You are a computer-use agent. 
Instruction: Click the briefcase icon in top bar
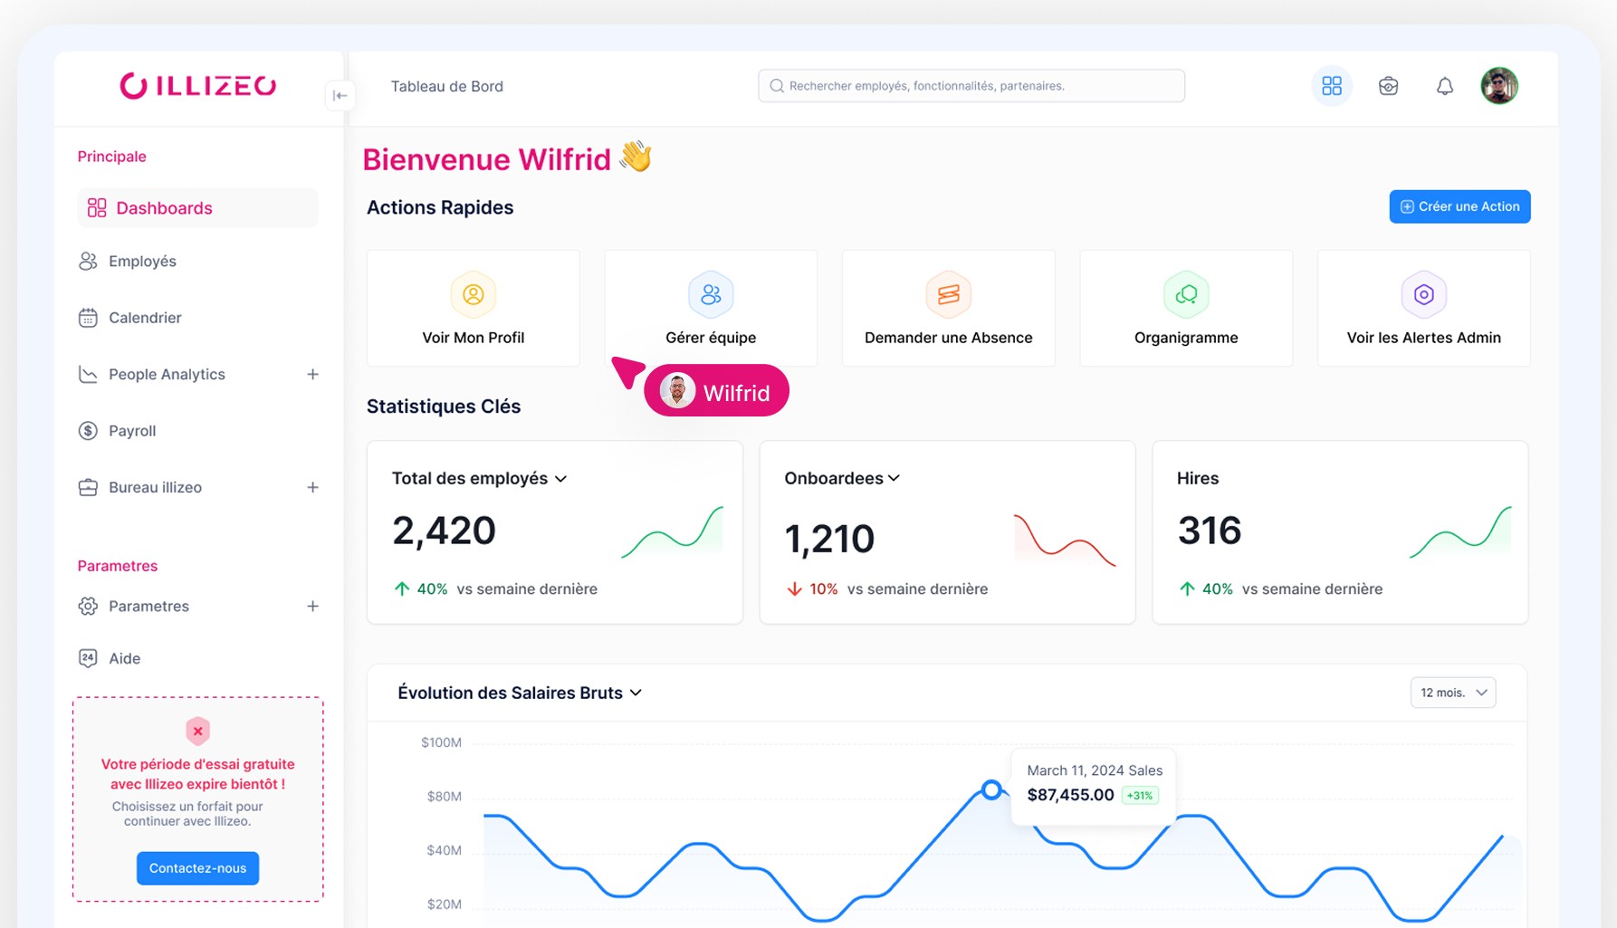1388,86
